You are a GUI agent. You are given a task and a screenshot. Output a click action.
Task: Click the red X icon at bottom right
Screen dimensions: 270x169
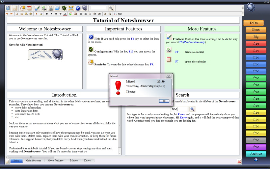point(239,162)
